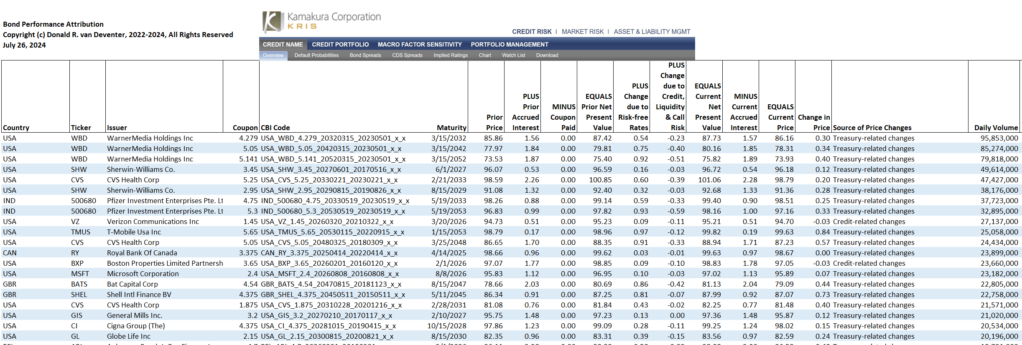Image resolution: width=1022 pixels, height=345 pixels.
Task: Click Royal Bank Of Canada issuer cell
Action: pos(142,253)
